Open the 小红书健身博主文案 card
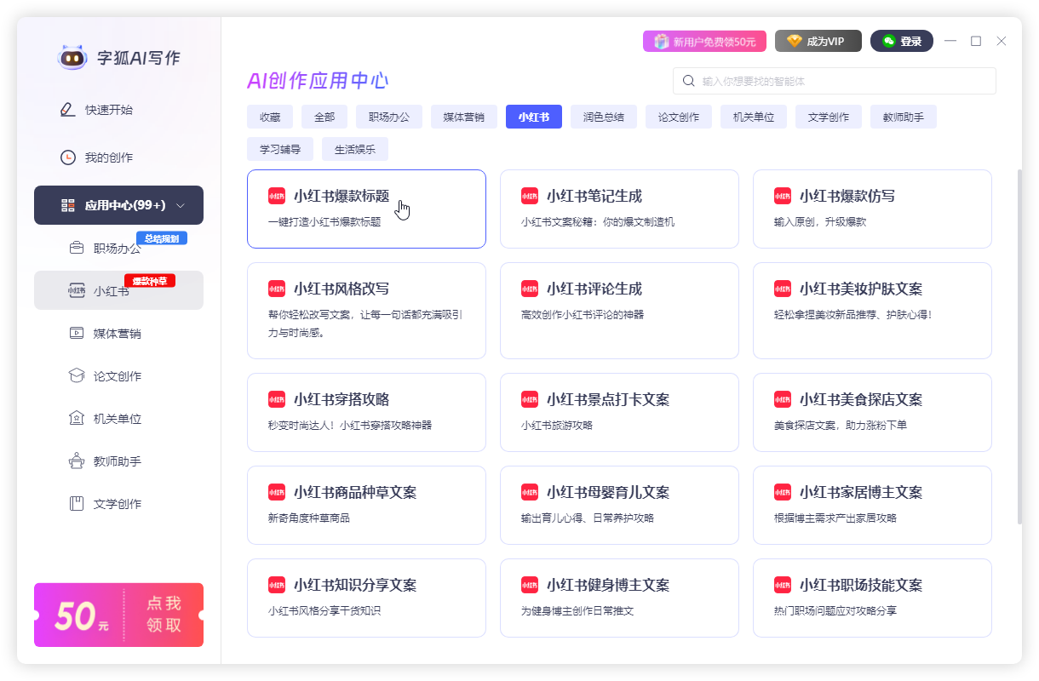The image size is (1039, 681). pos(619,598)
